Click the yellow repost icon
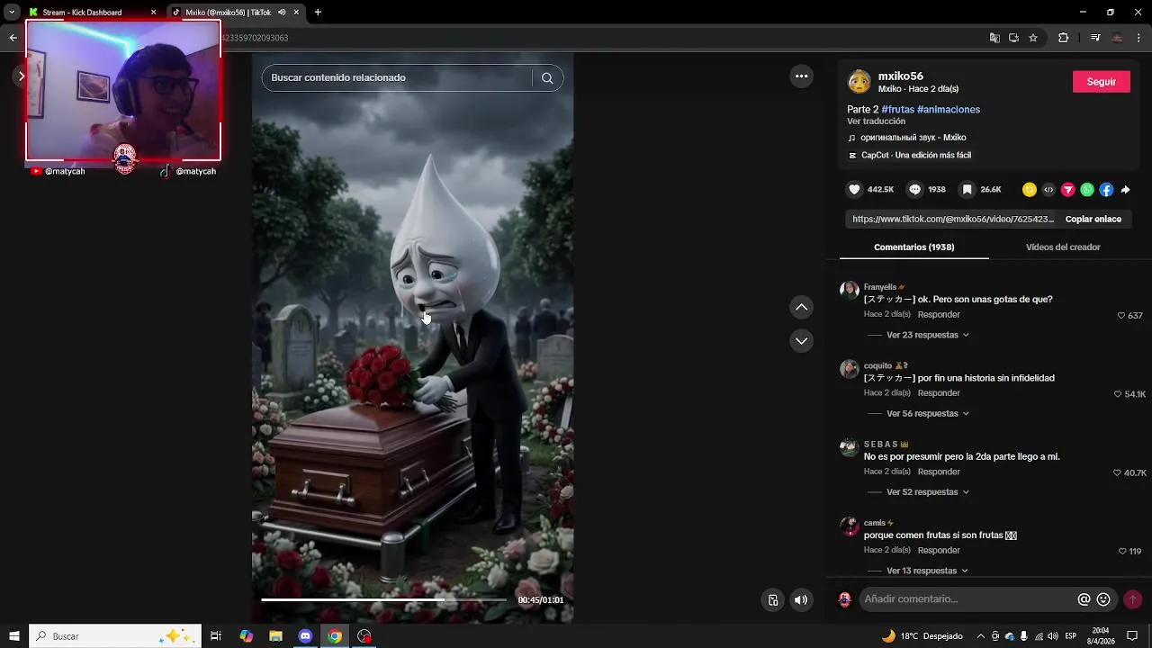The height and width of the screenshot is (648, 1152). pyautogui.click(x=1030, y=190)
